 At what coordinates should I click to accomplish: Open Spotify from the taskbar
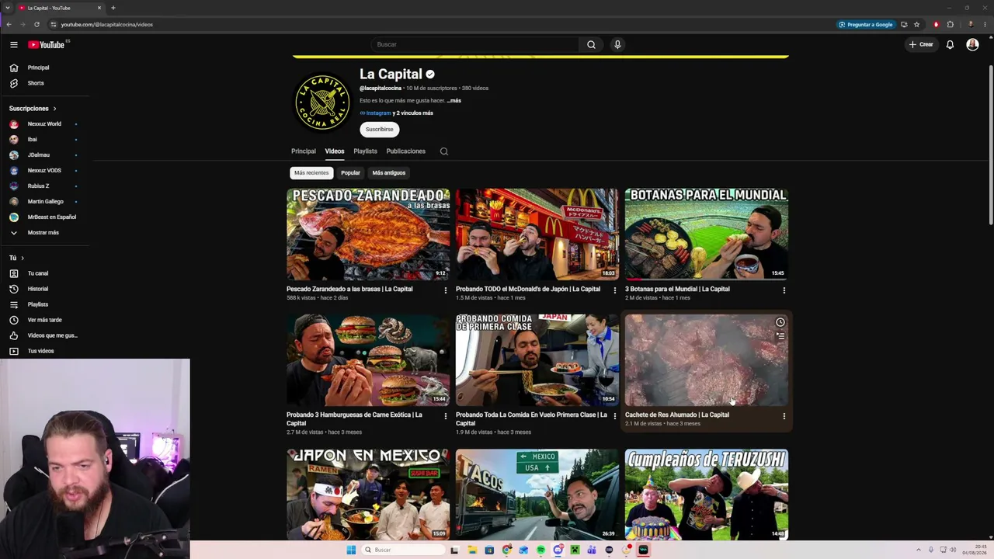click(540, 550)
